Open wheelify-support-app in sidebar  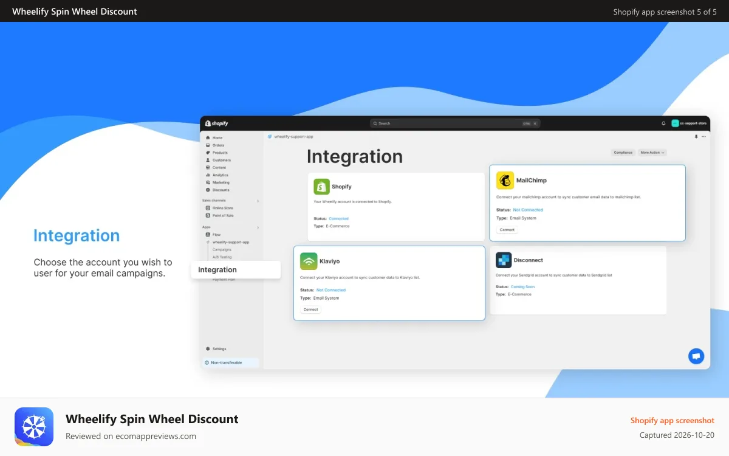(231, 242)
